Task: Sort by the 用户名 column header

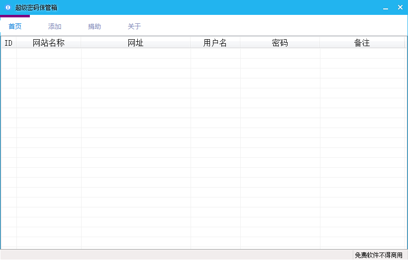Action: 215,43
